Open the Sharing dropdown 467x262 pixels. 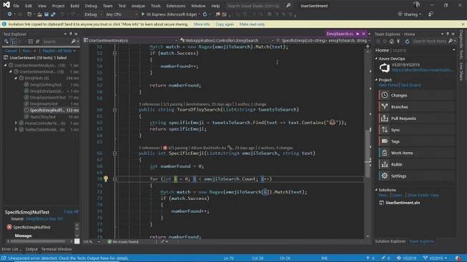tap(410, 14)
